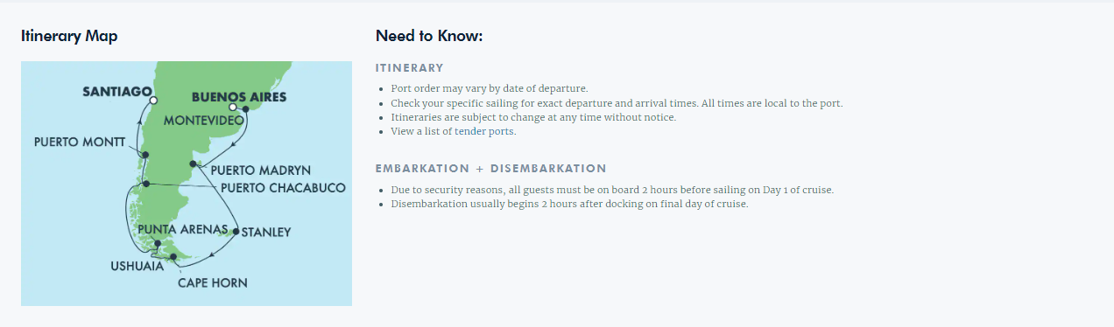Select the Stanley port dot on map
This screenshot has height=327, width=1114.
coord(236,232)
